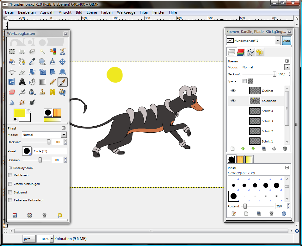Expand the Pinseldynamik section
Viewport: 302px width, 246px height.
(x=10, y=168)
